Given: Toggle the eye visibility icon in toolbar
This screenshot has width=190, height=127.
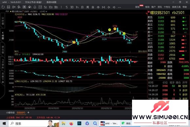Looking at the screenshot, I should 98,7.
